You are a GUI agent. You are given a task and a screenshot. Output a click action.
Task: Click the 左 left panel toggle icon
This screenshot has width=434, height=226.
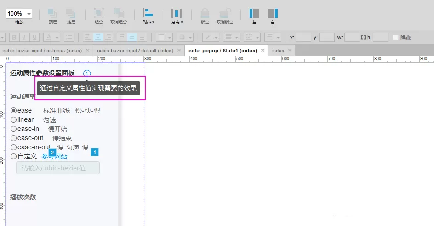pyautogui.click(x=254, y=13)
